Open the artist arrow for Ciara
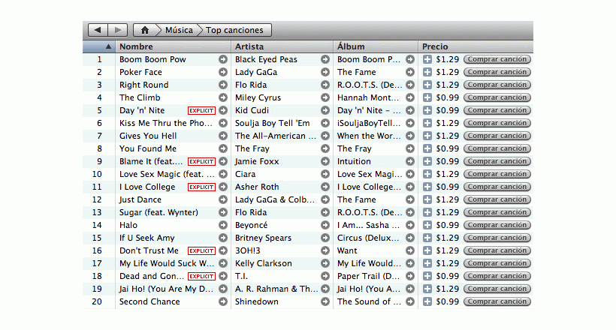Screen dimensions: 616x330 click(325, 174)
